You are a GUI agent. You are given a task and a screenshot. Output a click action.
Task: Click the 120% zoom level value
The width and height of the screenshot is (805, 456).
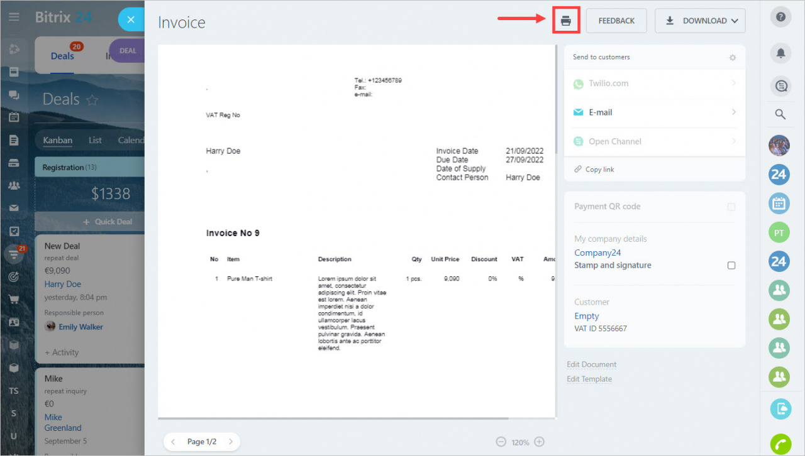[x=520, y=442]
